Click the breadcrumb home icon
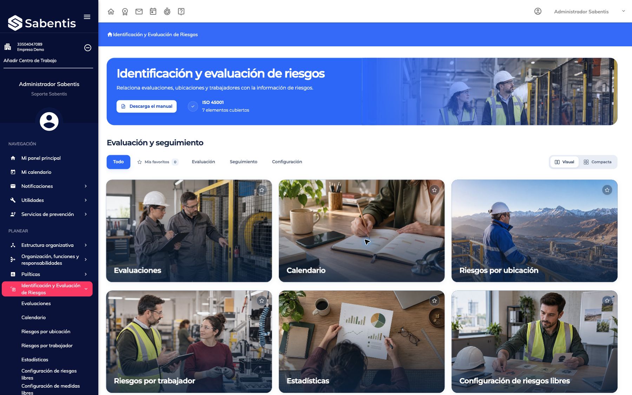The image size is (632, 395). coord(110,34)
